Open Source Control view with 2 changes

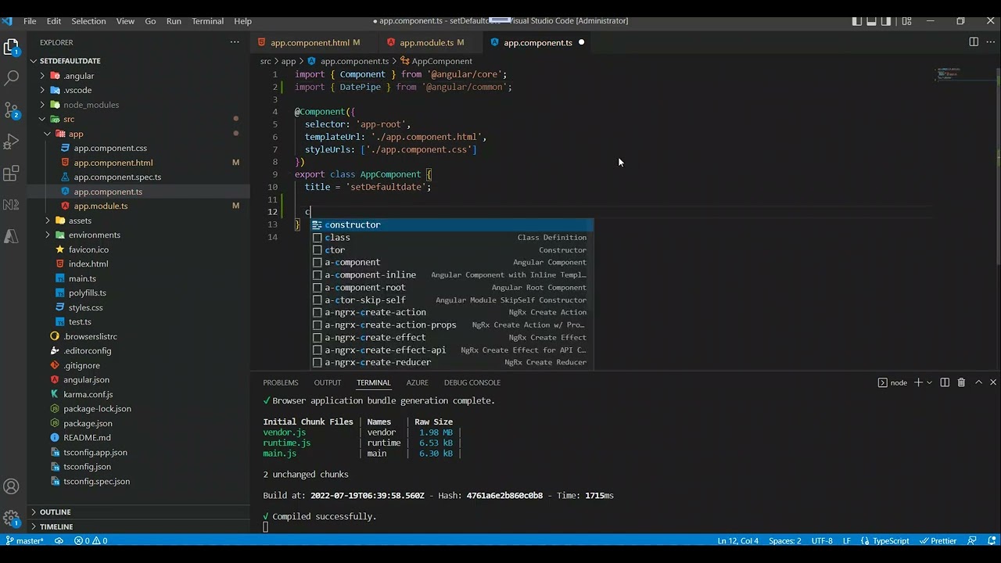(12, 110)
